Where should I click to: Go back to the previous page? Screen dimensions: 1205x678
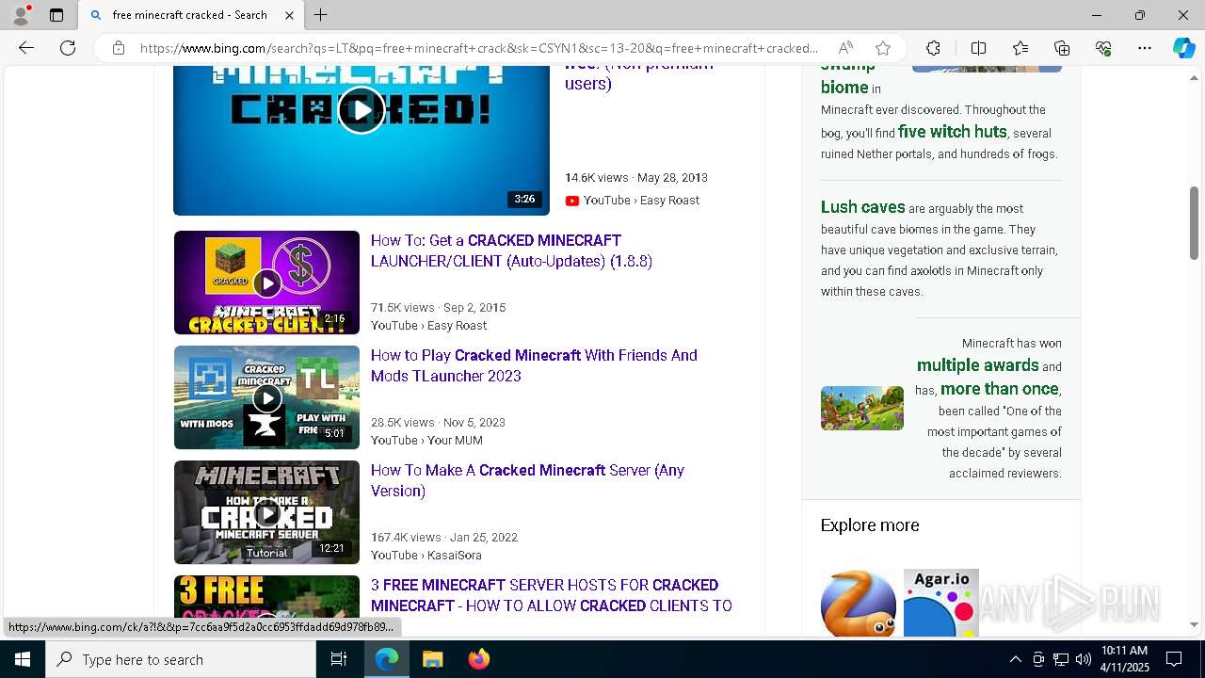[26, 48]
